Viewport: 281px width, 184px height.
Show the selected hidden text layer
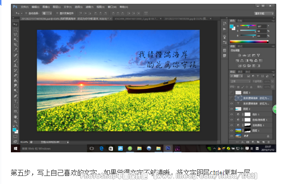pyautogui.click(x=232, y=98)
